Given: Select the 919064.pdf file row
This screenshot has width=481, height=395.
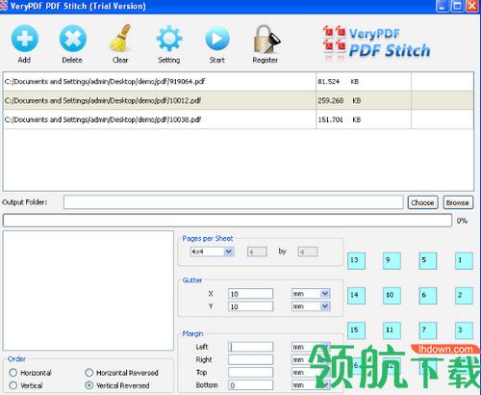Looking at the screenshot, I should tap(239, 82).
